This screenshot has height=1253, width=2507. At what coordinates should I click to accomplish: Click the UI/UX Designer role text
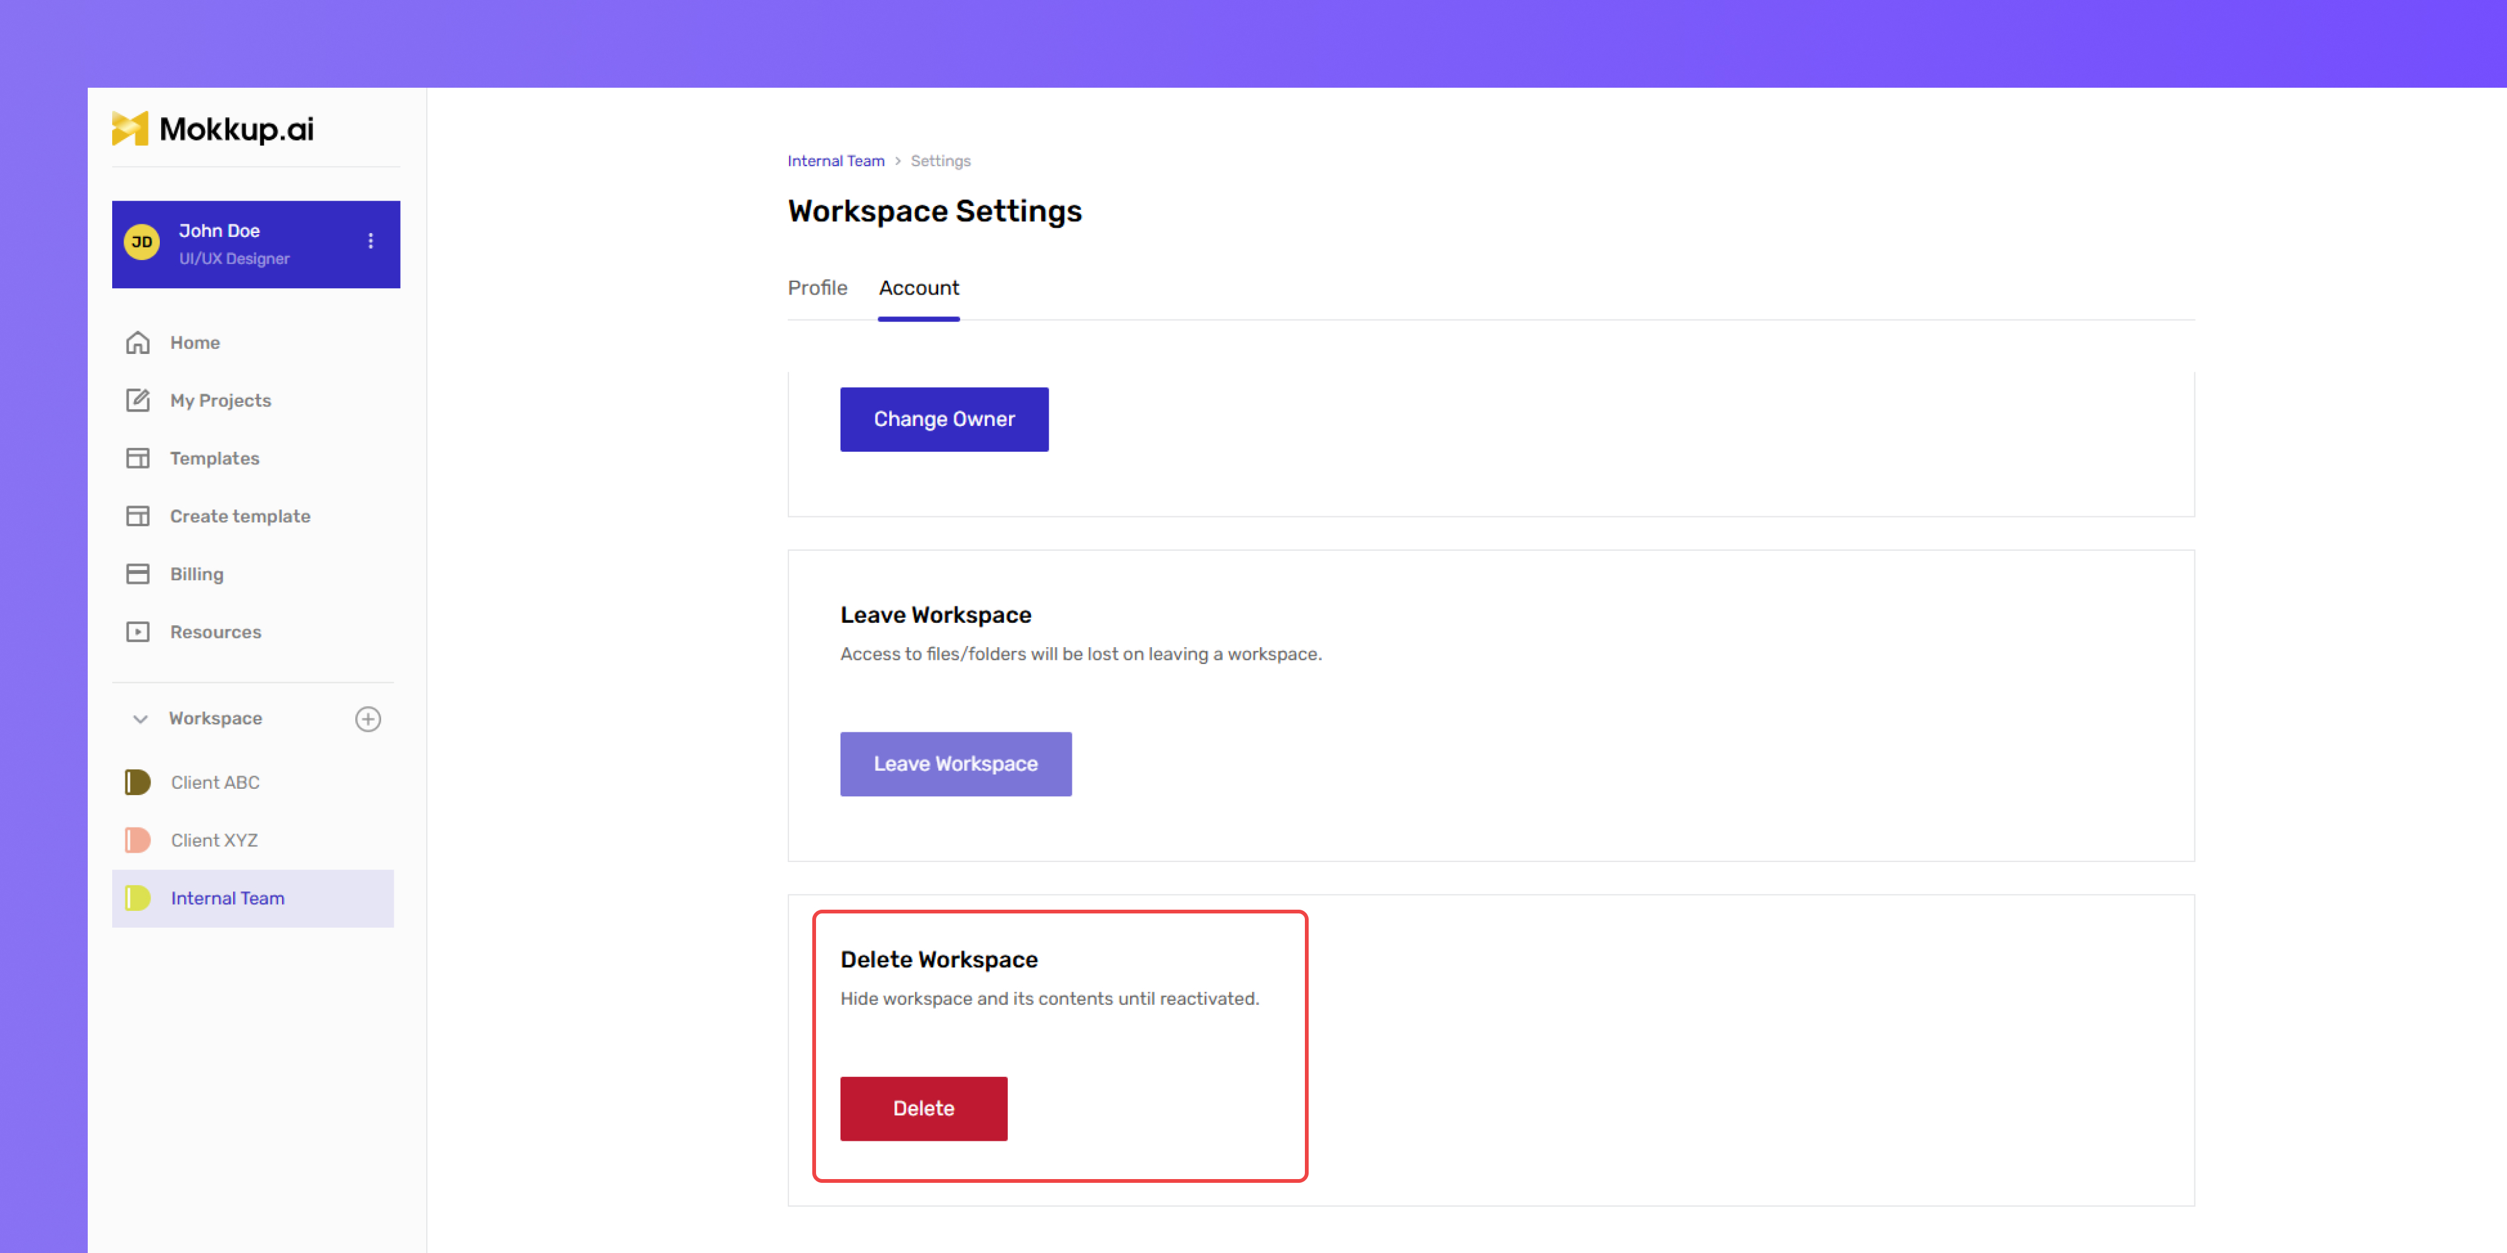click(x=234, y=259)
